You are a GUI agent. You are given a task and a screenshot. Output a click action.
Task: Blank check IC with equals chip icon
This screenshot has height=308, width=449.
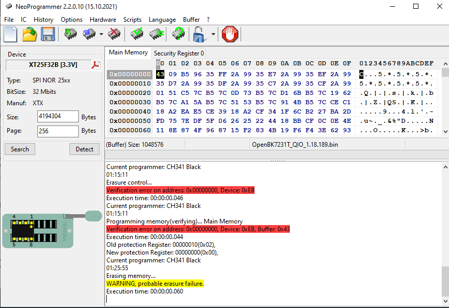point(157,34)
